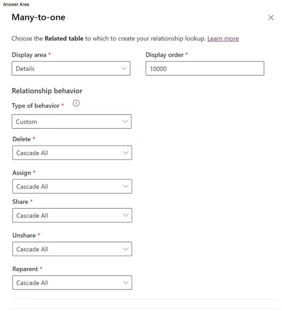Click the chevron arrow in the Delete dropdown
Image resolution: width=282 pixels, height=311 pixels.
pos(126,153)
